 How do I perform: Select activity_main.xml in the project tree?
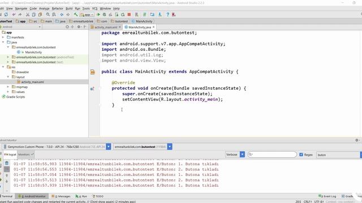pyautogui.click(x=32, y=82)
